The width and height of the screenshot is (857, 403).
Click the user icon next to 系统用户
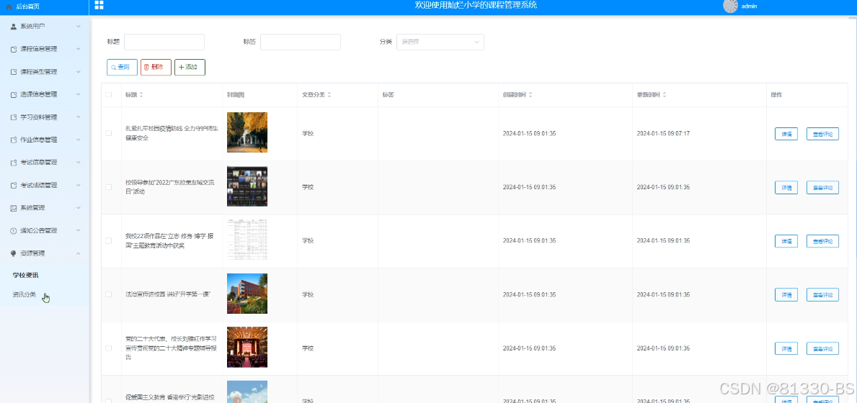pos(14,26)
